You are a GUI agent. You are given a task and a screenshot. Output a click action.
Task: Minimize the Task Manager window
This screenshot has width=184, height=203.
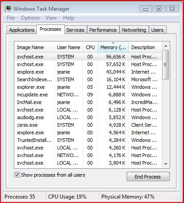pyautogui.click(x=145, y=9)
